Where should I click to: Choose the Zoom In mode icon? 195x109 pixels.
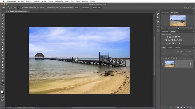coord(15,8)
